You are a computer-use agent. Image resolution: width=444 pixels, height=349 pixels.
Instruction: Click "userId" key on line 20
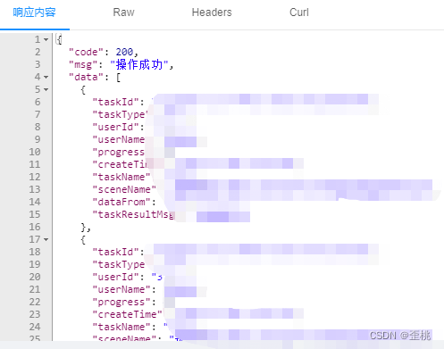tap(115, 277)
